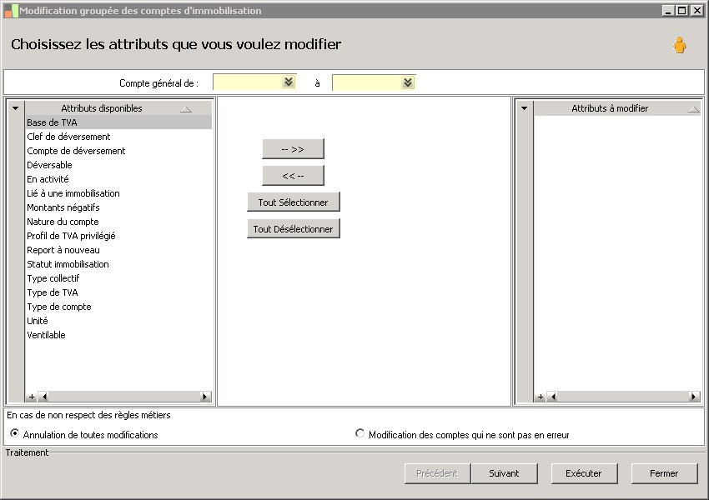
Task: Select Type de TVA attribute
Action: [x=118, y=292]
